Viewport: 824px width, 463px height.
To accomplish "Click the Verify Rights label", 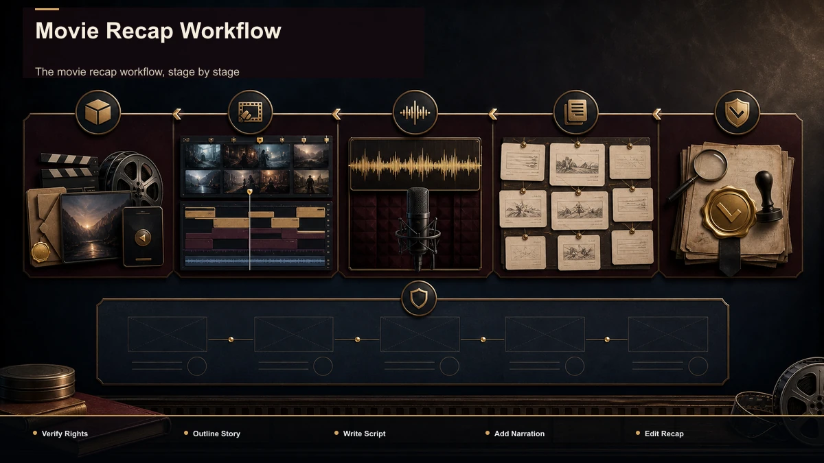I will tap(65, 434).
